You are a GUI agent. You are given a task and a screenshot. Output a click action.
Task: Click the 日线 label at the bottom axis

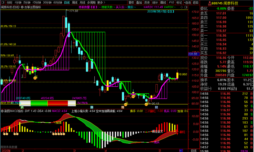pyautogui.click(x=194, y=150)
